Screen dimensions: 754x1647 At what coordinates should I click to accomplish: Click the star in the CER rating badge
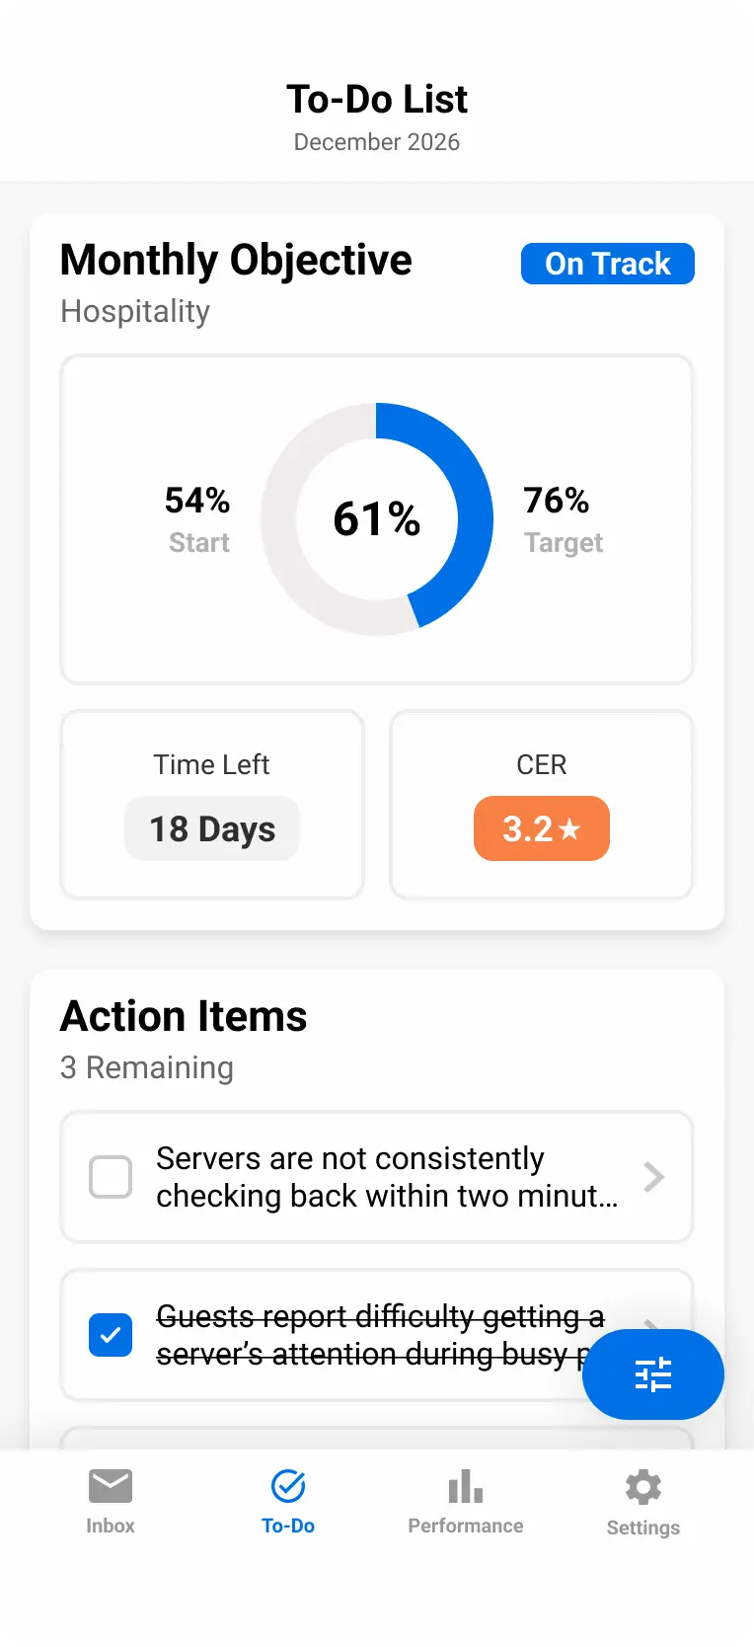pos(569,829)
